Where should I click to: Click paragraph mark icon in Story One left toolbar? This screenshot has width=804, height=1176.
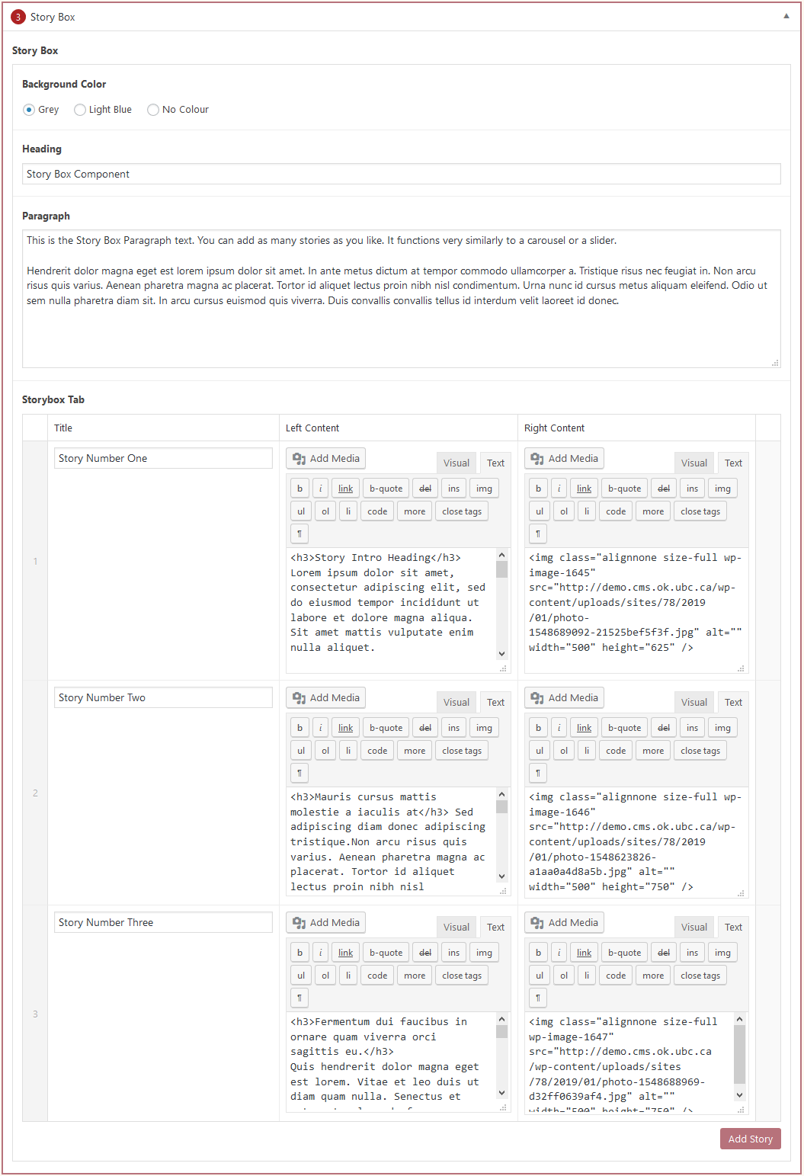[x=299, y=534]
